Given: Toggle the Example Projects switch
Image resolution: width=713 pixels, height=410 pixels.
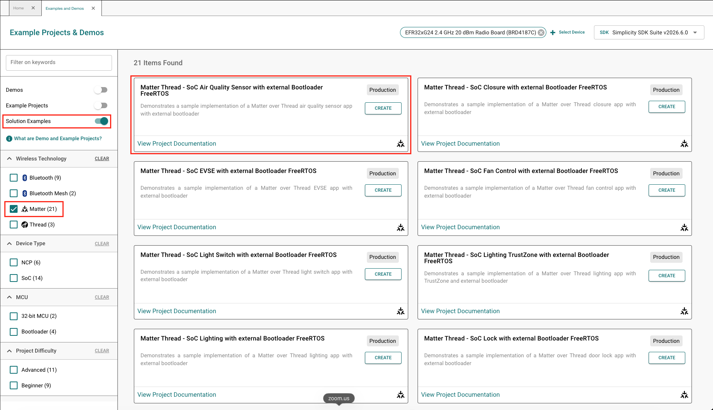Looking at the screenshot, I should (x=101, y=105).
